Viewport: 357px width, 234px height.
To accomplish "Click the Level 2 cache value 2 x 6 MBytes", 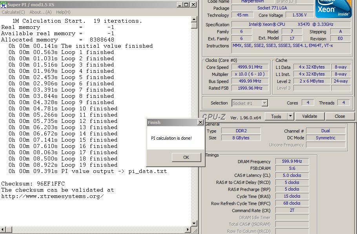I will [x=312, y=81].
